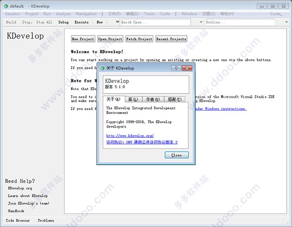Click the help question-mark button in the About dialog
The height and width of the screenshot is (227, 292).
click(176, 68)
